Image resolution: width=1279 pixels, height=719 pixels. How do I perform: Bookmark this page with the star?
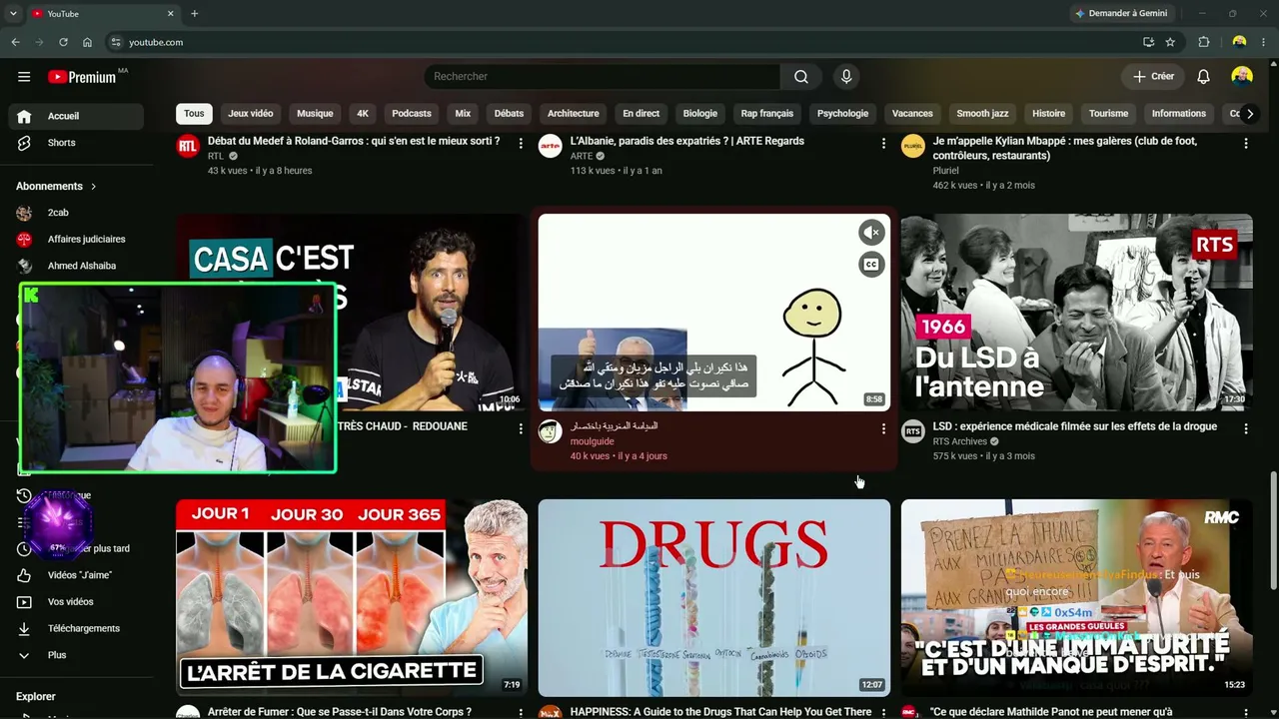[x=1170, y=42]
